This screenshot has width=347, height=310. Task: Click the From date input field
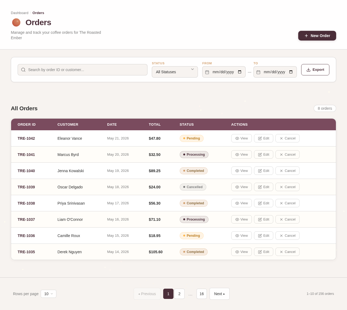point(224,72)
